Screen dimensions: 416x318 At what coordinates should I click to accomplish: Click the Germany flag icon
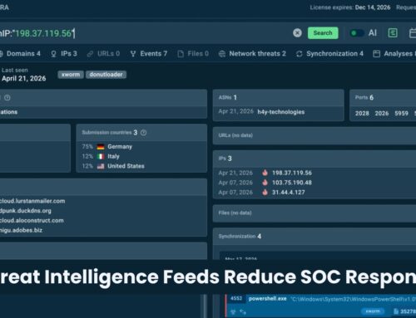[101, 147]
